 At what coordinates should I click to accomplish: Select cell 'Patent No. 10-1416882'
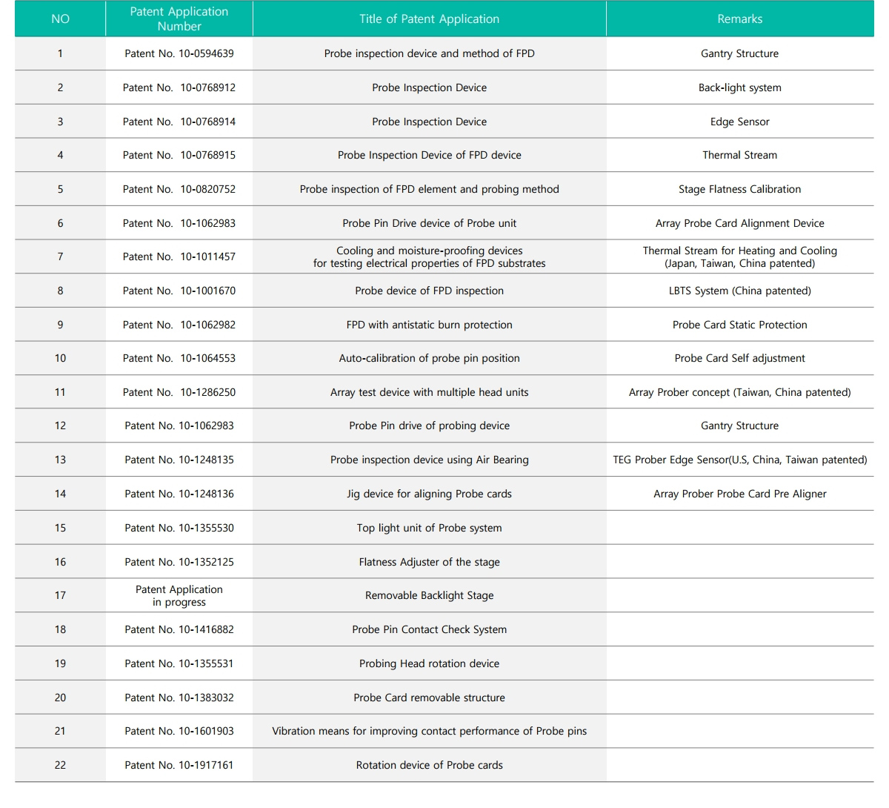point(179,629)
